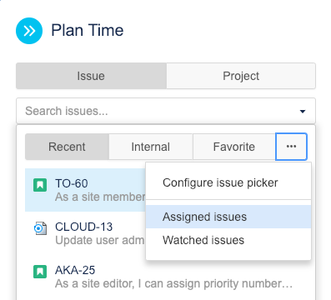This screenshot has height=300, width=331.
Task: Click the green story icon for TO-60
Action: tap(40, 185)
